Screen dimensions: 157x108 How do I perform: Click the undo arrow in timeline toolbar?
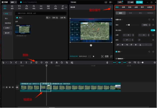pyautogui.click(x=11, y=62)
